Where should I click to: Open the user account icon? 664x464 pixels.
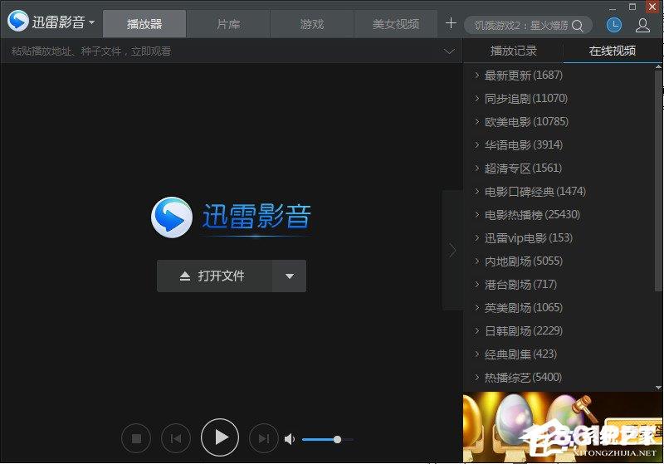pos(642,26)
